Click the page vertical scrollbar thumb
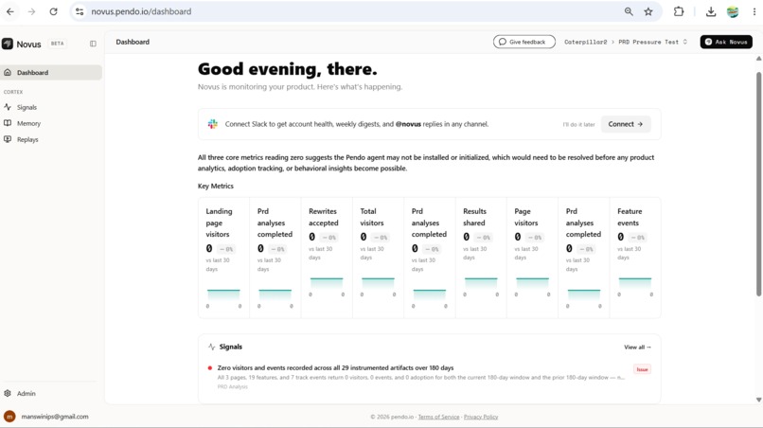763x428 pixels. (x=758, y=184)
